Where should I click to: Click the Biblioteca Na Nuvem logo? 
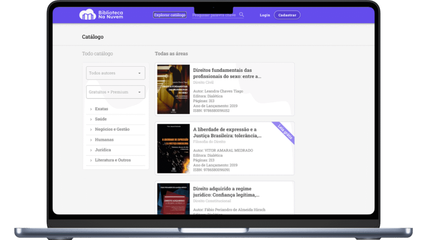pyautogui.click(x=101, y=15)
